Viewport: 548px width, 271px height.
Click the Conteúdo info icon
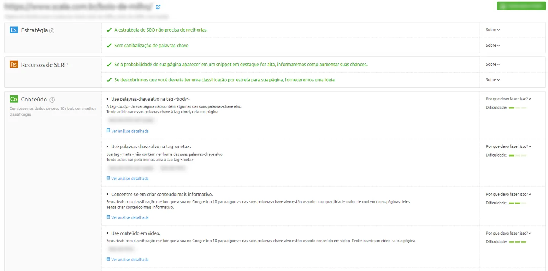coord(52,100)
